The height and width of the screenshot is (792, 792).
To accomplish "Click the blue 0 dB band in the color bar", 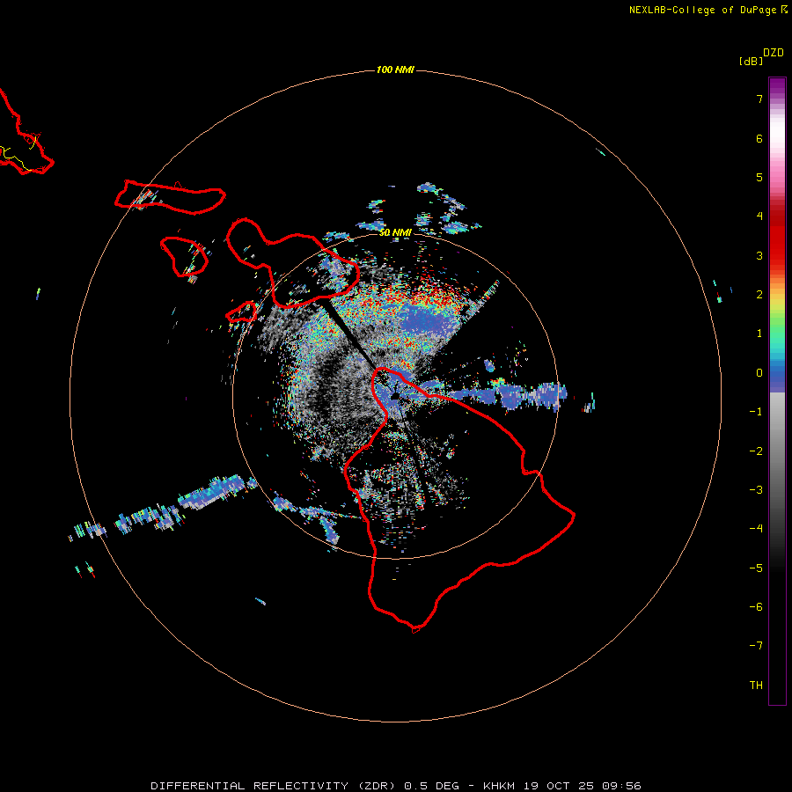I will pyautogui.click(x=777, y=377).
